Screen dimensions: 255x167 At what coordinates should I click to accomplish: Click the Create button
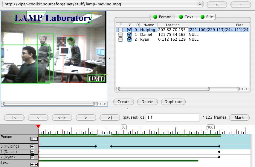coord(123,102)
